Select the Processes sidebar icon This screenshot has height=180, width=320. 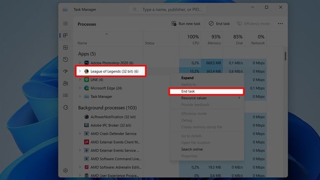[x=65, y=36]
